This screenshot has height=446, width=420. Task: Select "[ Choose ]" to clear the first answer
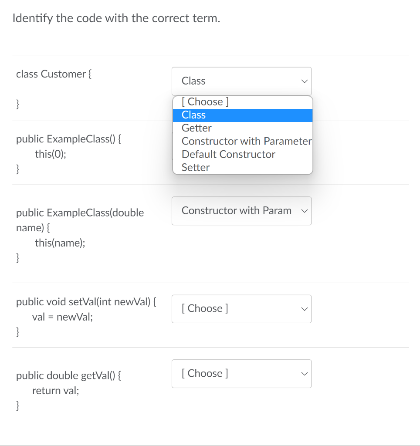tap(203, 101)
